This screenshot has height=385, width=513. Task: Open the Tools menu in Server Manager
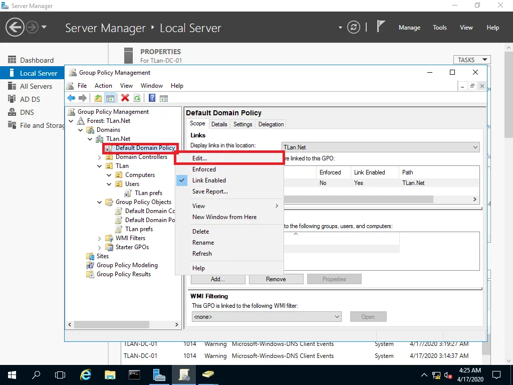tap(440, 28)
